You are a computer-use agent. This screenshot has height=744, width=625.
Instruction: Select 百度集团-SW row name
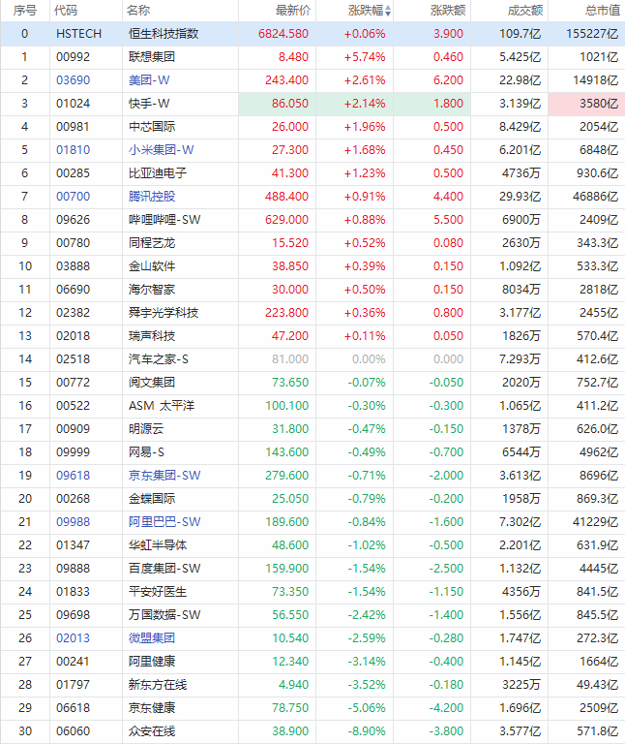tap(164, 569)
